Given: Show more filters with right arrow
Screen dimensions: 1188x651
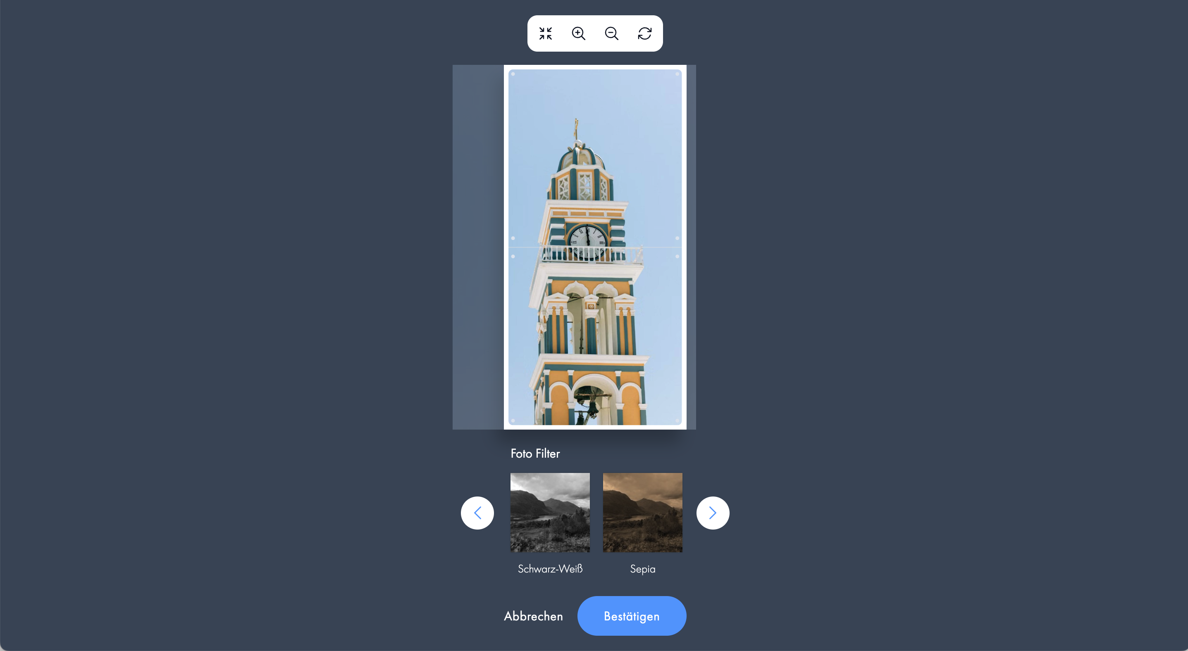Looking at the screenshot, I should [713, 513].
